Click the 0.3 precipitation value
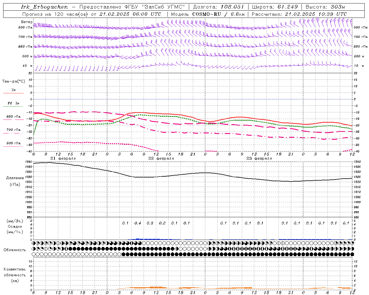Screen dimensions: 369x295 pyautogui.click(x=150, y=223)
